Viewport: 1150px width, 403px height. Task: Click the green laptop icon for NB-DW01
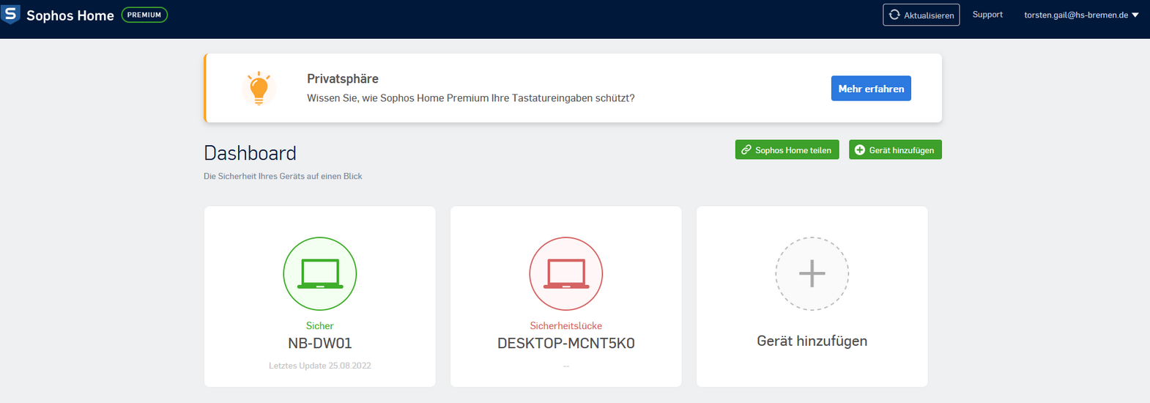pos(320,273)
